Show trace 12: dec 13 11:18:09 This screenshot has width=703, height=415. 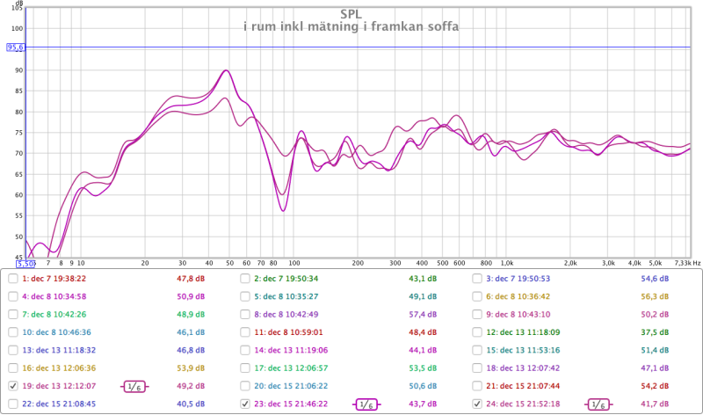(x=478, y=332)
